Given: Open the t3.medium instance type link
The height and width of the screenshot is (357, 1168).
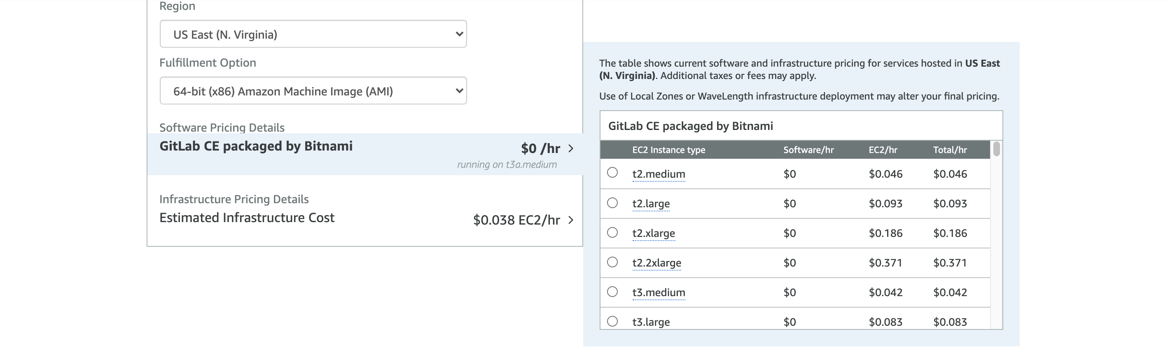Looking at the screenshot, I should (x=659, y=293).
